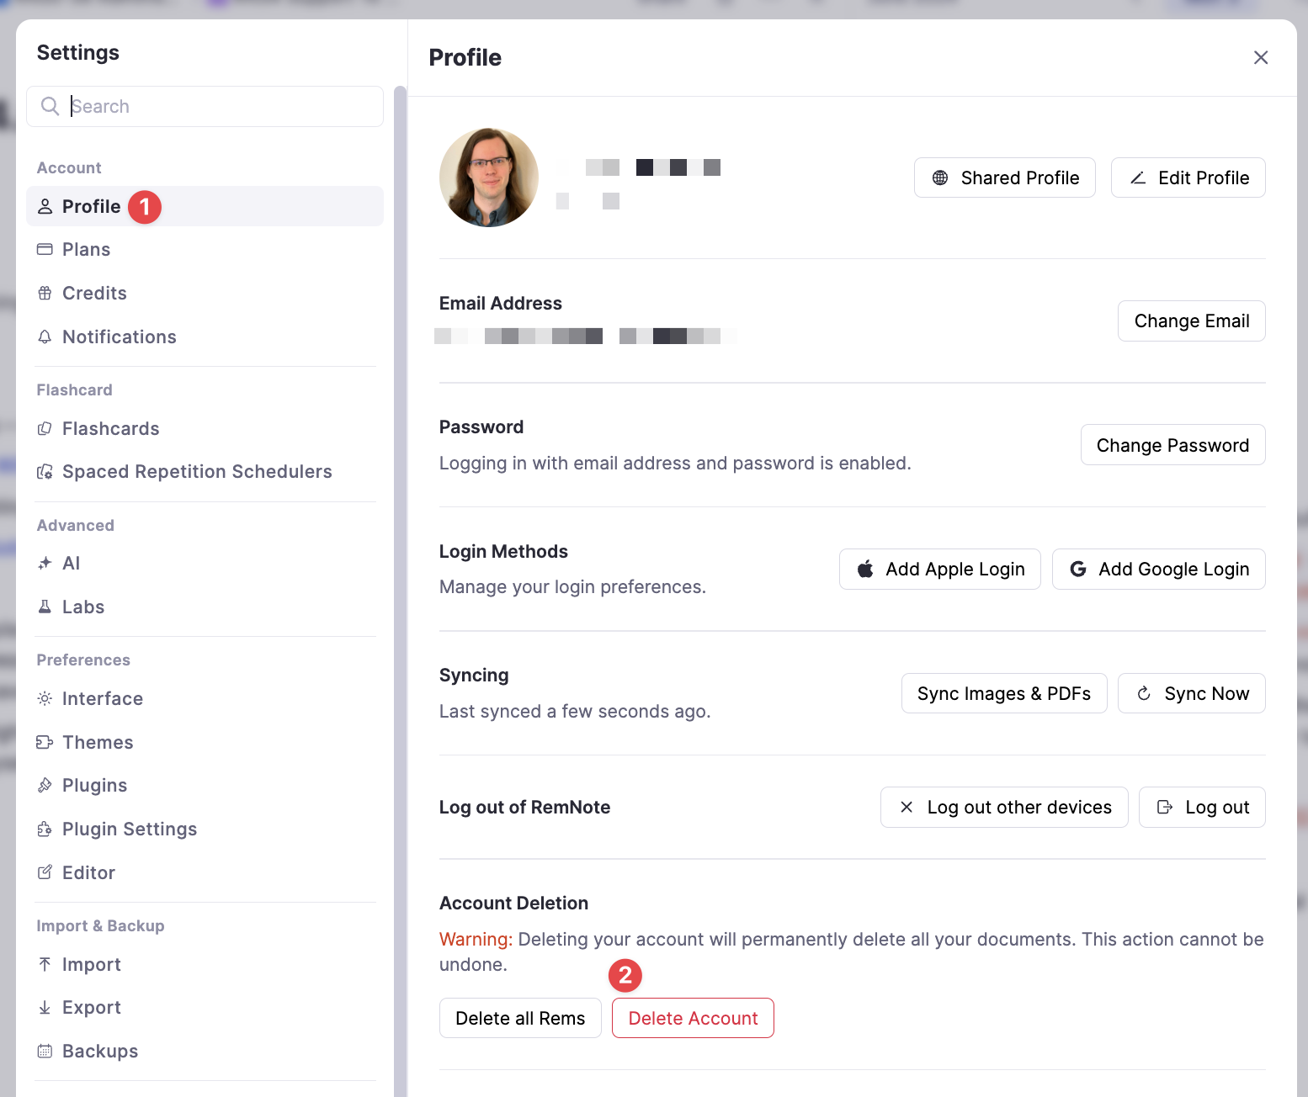Select Flashcards in the settings sidebar
1308x1097 pixels.
pyautogui.click(x=110, y=429)
